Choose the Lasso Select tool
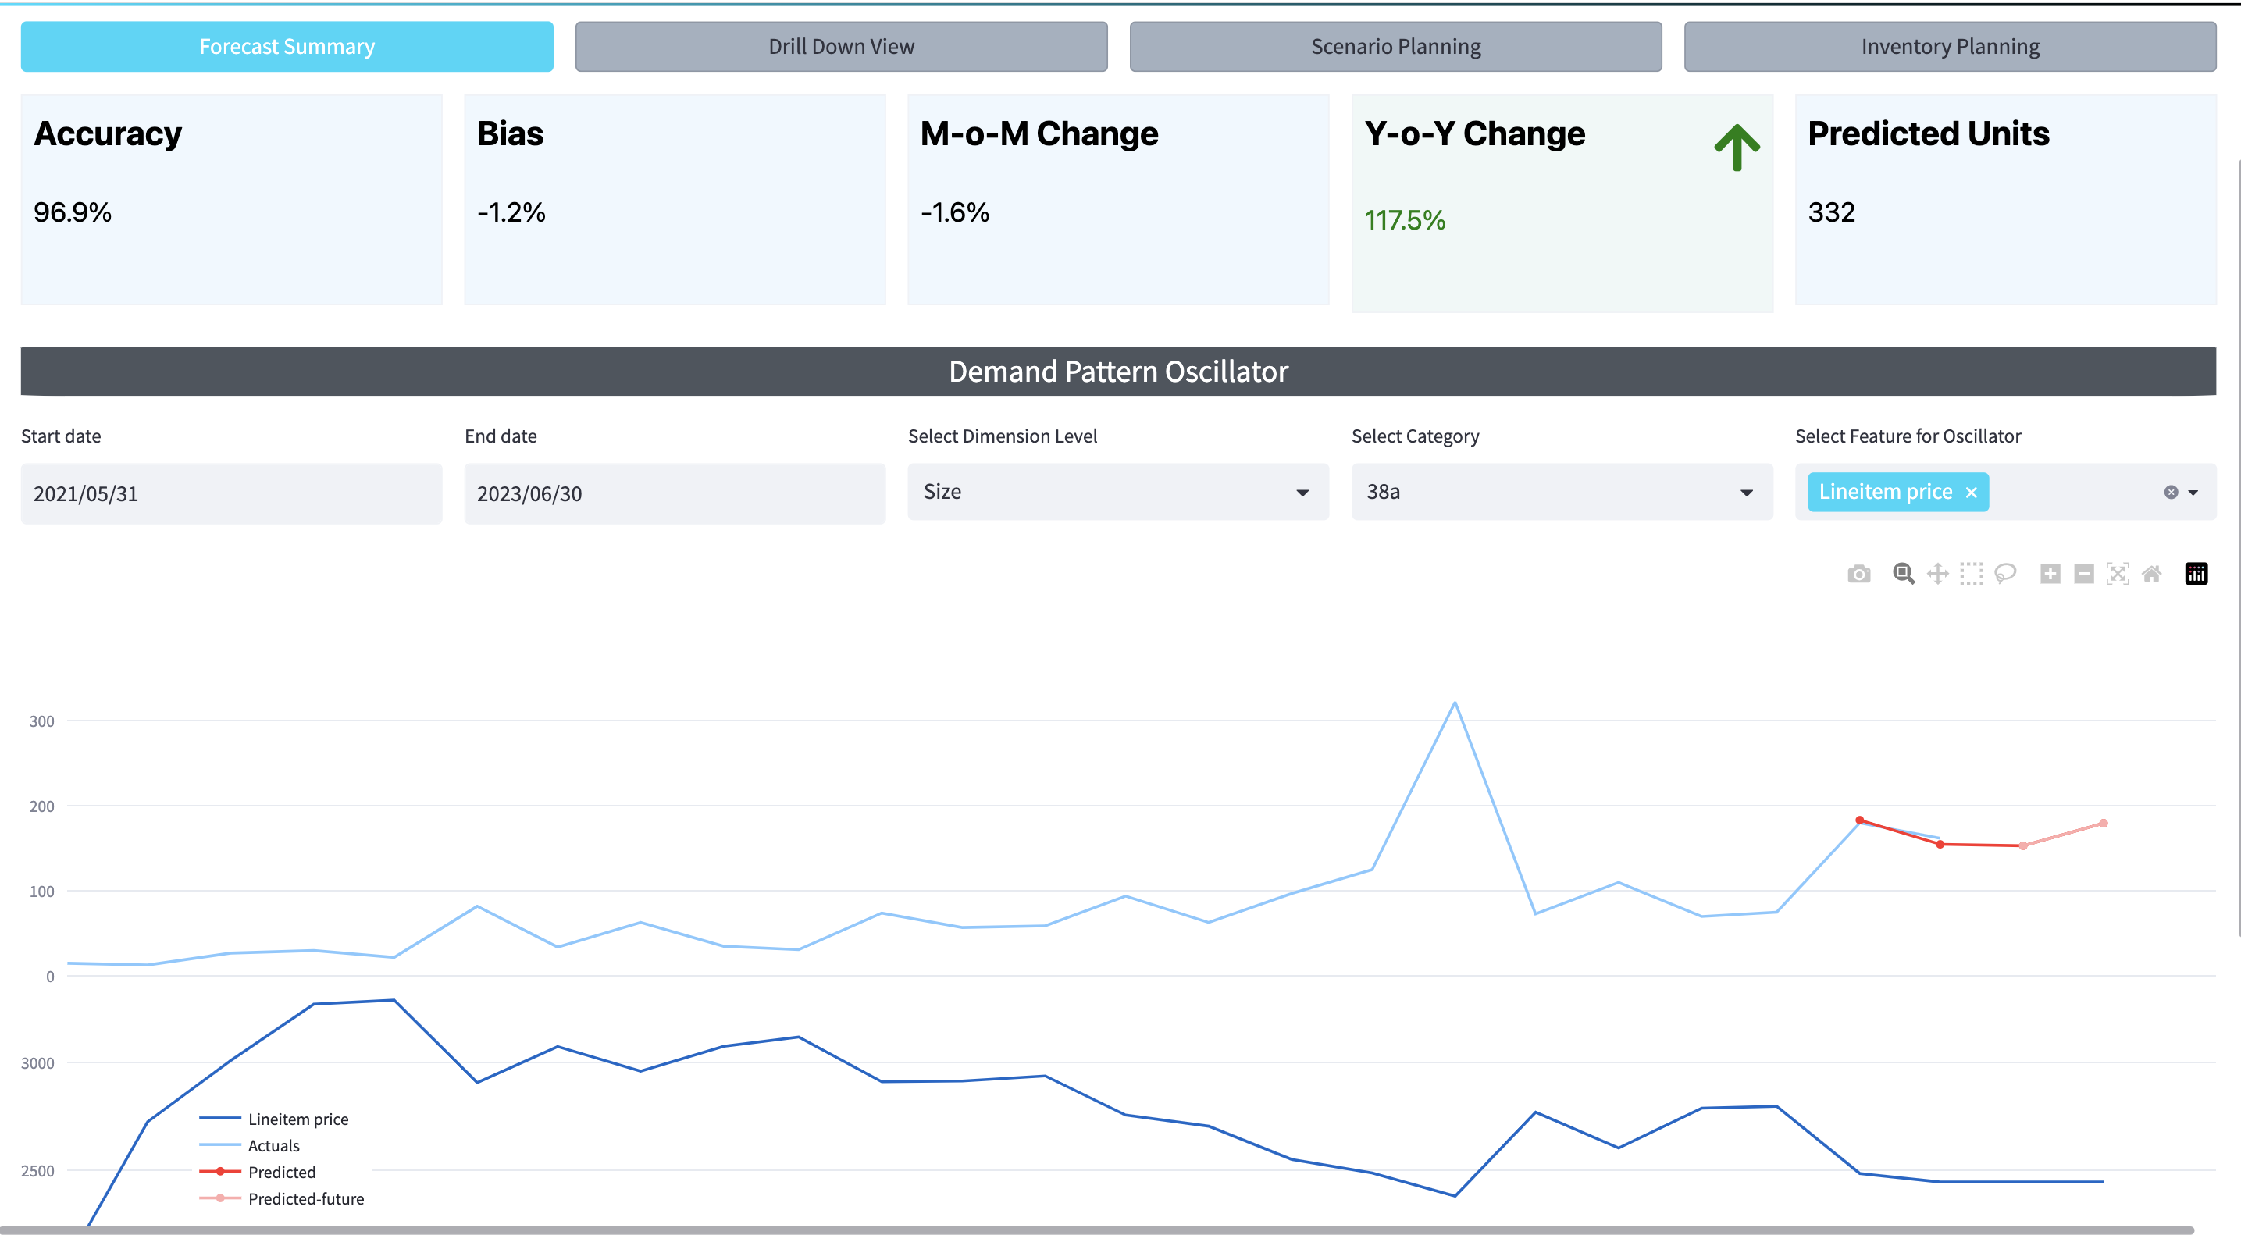 (x=2005, y=574)
